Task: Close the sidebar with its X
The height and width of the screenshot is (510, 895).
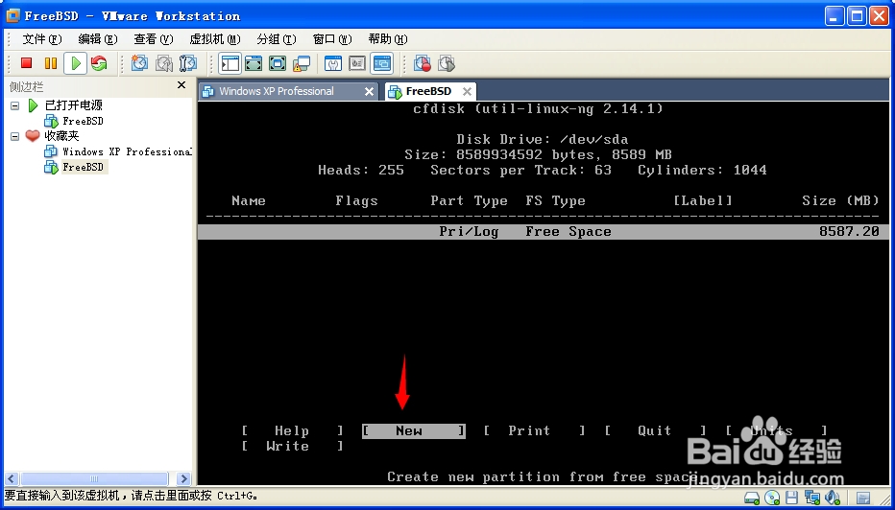Action: click(181, 85)
